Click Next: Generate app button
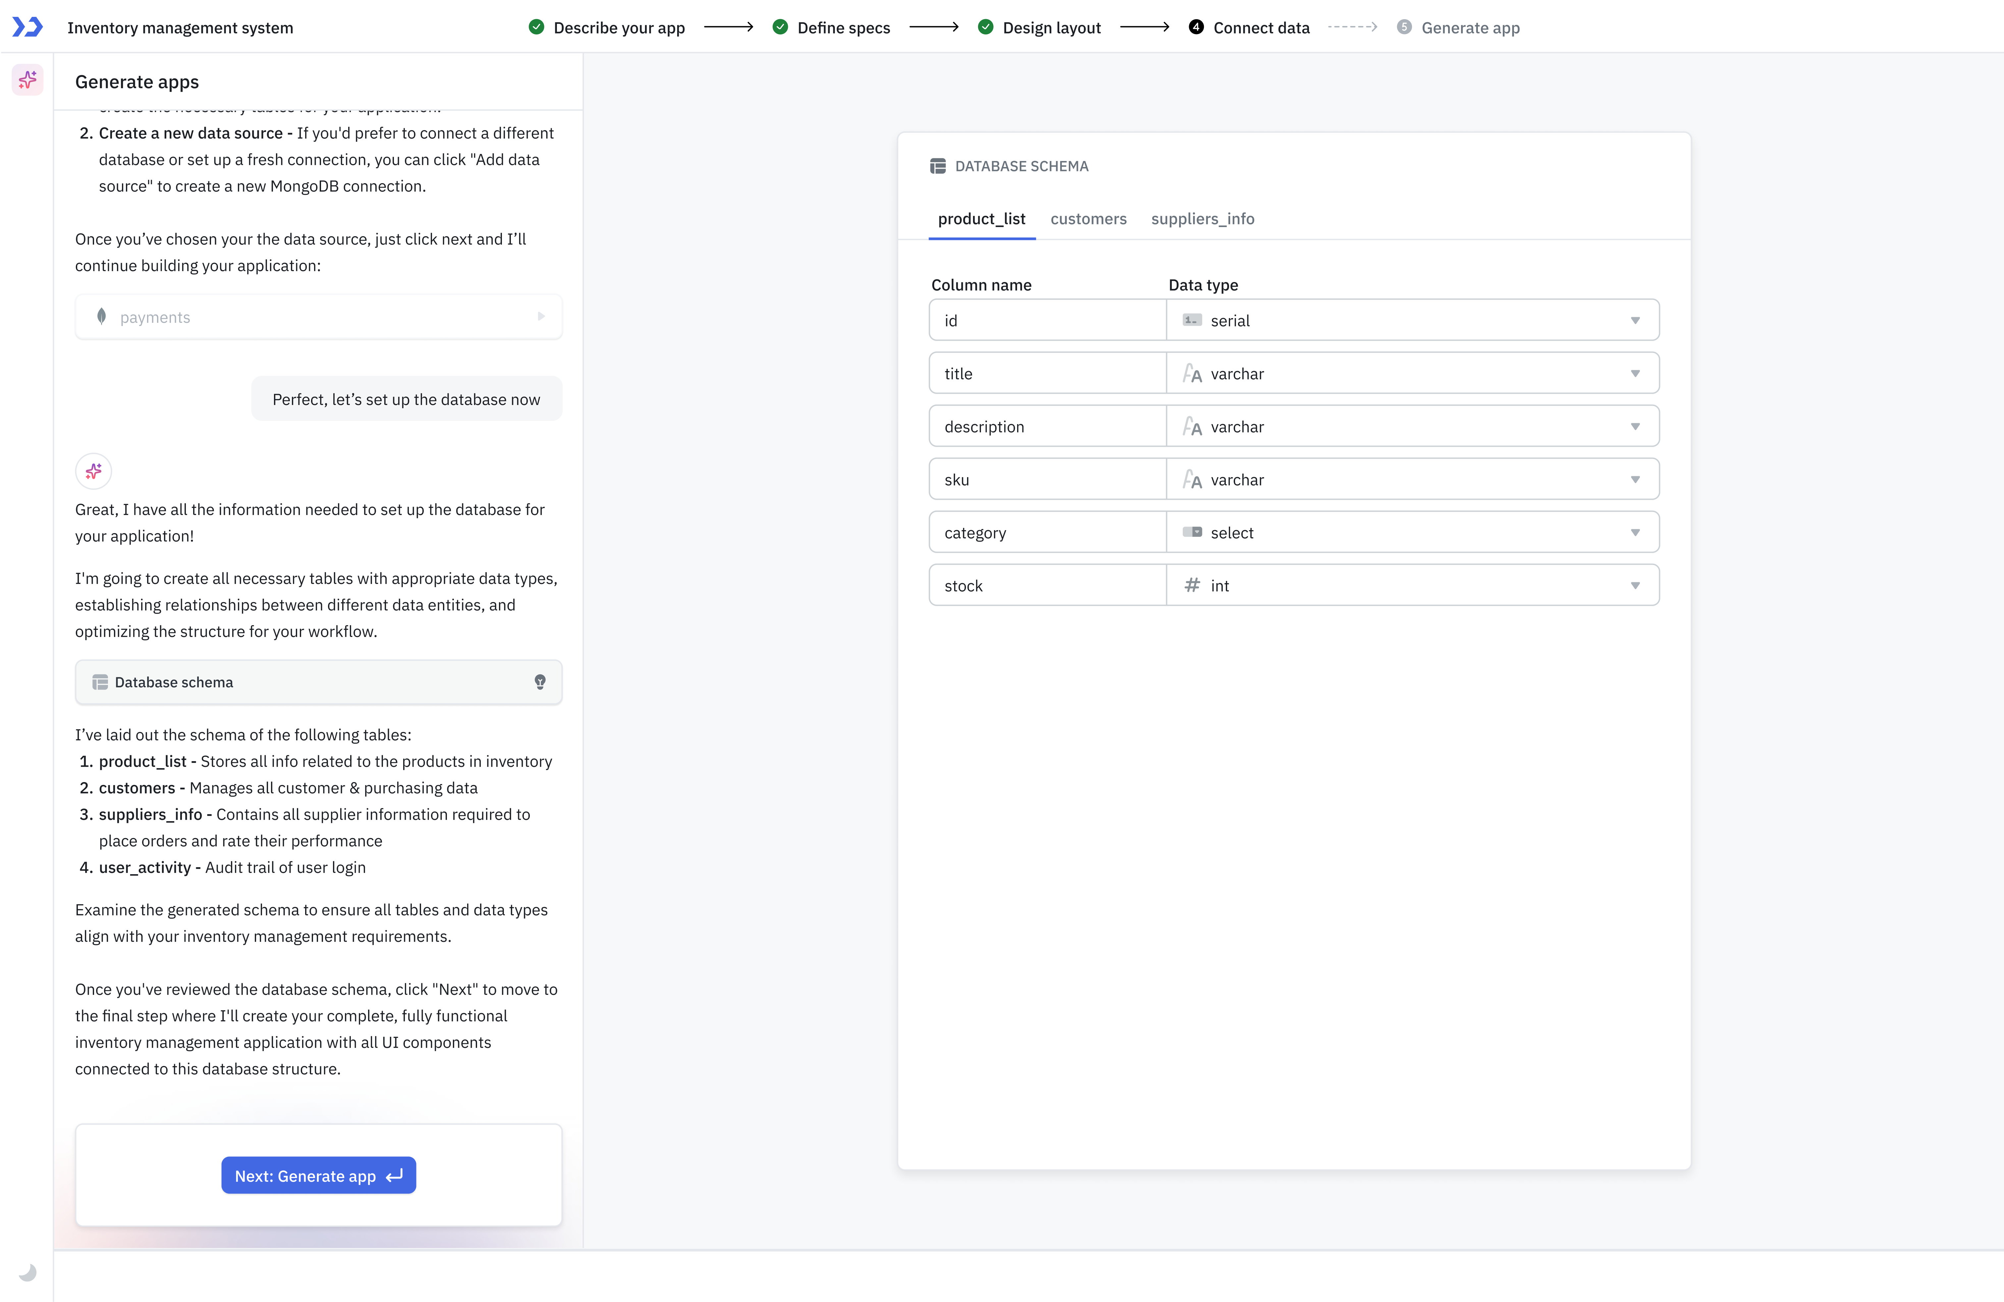Viewport: 2004px width, 1302px height. click(318, 1176)
